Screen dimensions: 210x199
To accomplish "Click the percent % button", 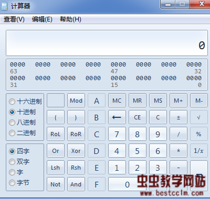I will pos(199,134).
